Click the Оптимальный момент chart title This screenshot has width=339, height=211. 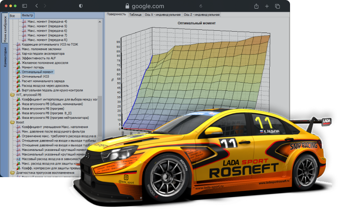[x=197, y=23]
